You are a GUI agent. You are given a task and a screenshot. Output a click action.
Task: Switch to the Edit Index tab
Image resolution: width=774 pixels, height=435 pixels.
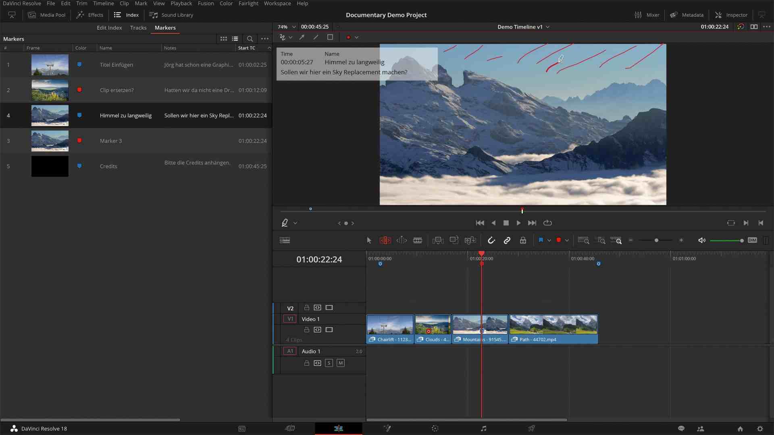(x=109, y=28)
